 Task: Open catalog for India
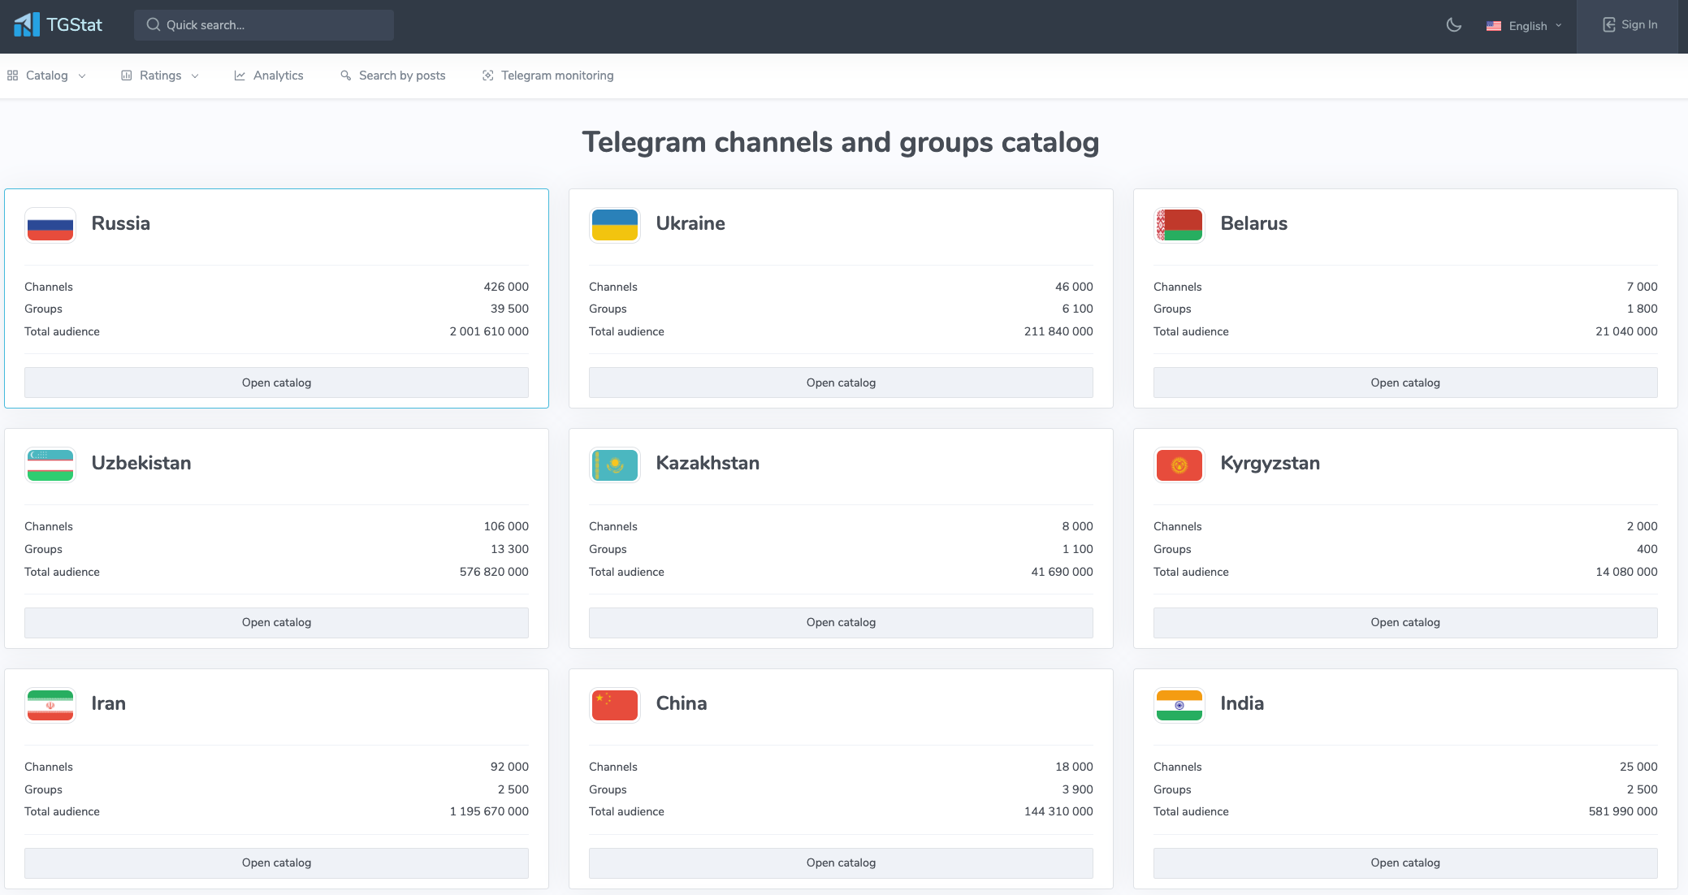[x=1405, y=863]
